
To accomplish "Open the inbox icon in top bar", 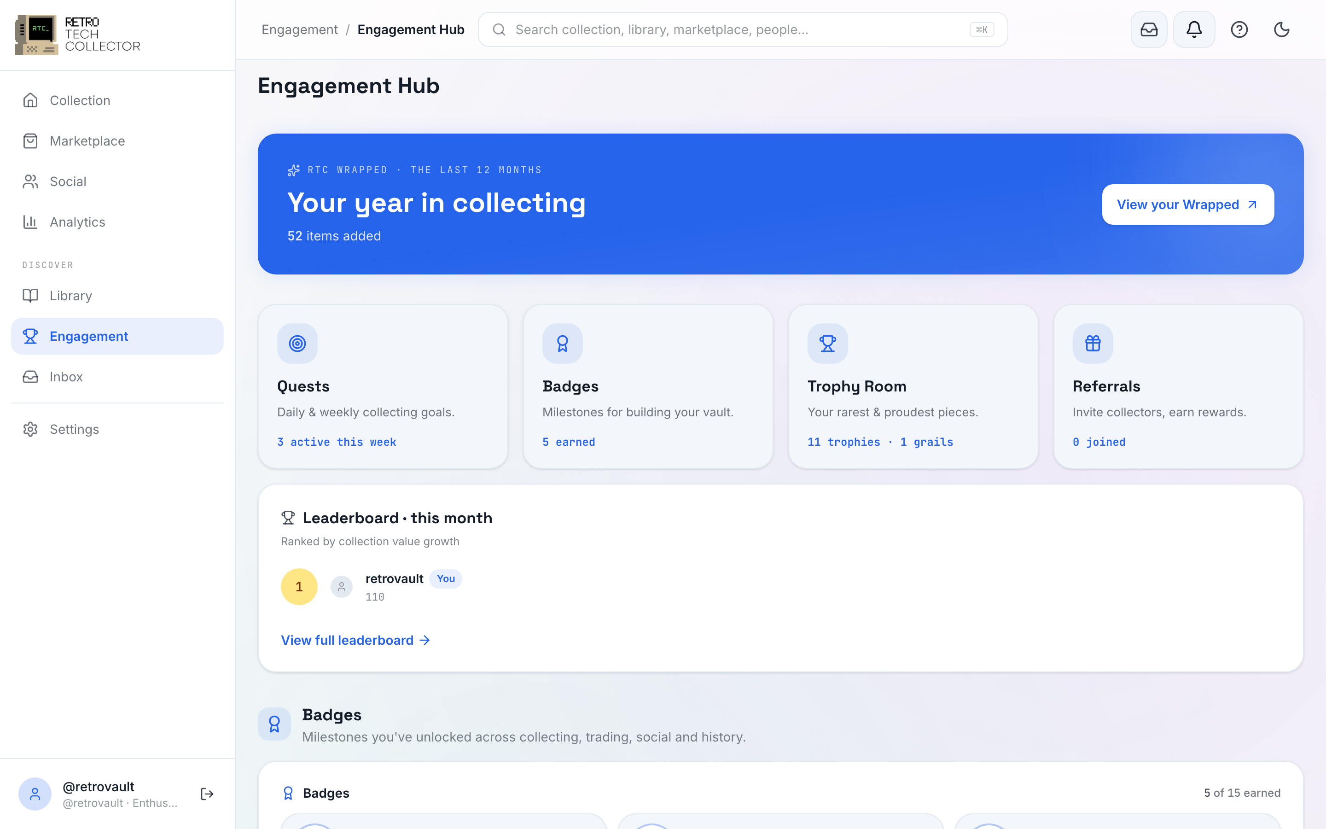I will pos(1149,29).
